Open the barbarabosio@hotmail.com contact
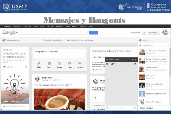Image resolution: width=171 pixels, height=114 pixels. tap(154, 94)
